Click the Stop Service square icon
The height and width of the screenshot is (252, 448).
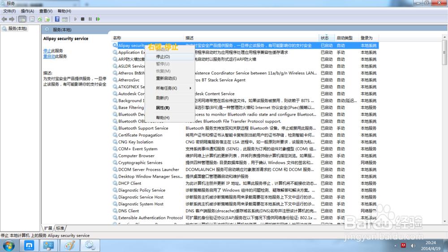coord(82,19)
